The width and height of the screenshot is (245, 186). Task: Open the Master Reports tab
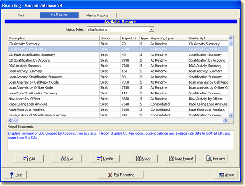click(97, 15)
